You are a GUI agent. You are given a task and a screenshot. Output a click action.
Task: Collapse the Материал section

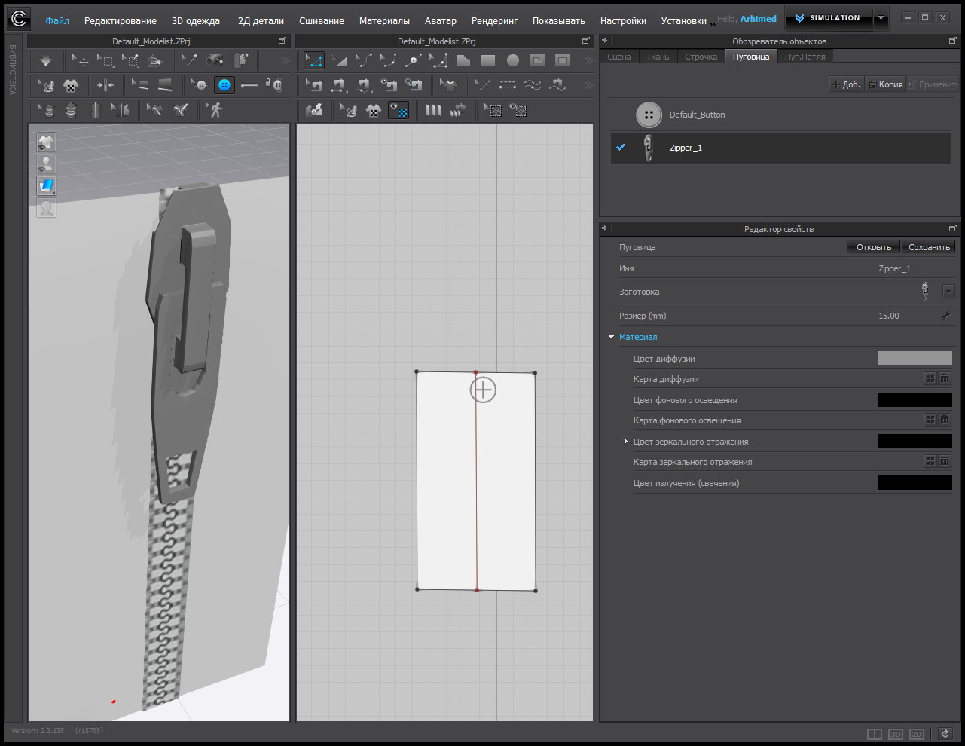point(612,337)
